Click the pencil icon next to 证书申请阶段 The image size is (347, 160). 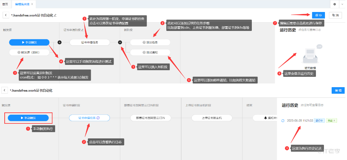(82, 30)
